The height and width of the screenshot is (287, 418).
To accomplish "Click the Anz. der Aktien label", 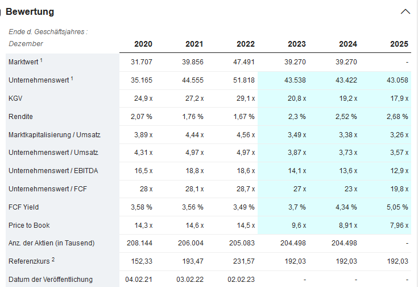I will (51, 243).
